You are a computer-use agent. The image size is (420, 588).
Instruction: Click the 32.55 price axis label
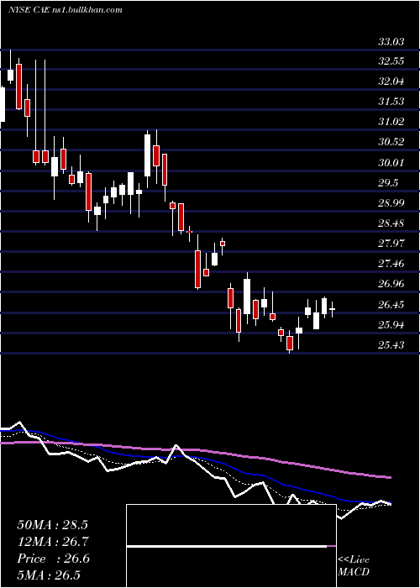click(x=391, y=61)
